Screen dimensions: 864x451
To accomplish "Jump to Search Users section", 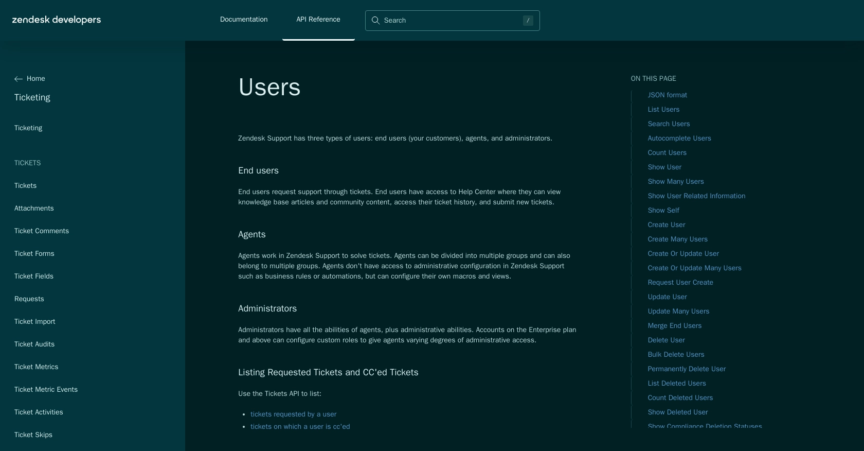I will [669, 124].
